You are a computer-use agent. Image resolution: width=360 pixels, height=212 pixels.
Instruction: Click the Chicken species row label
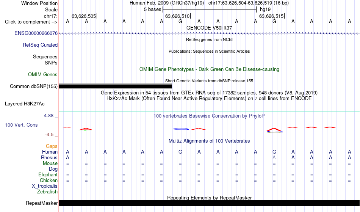(49, 181)
